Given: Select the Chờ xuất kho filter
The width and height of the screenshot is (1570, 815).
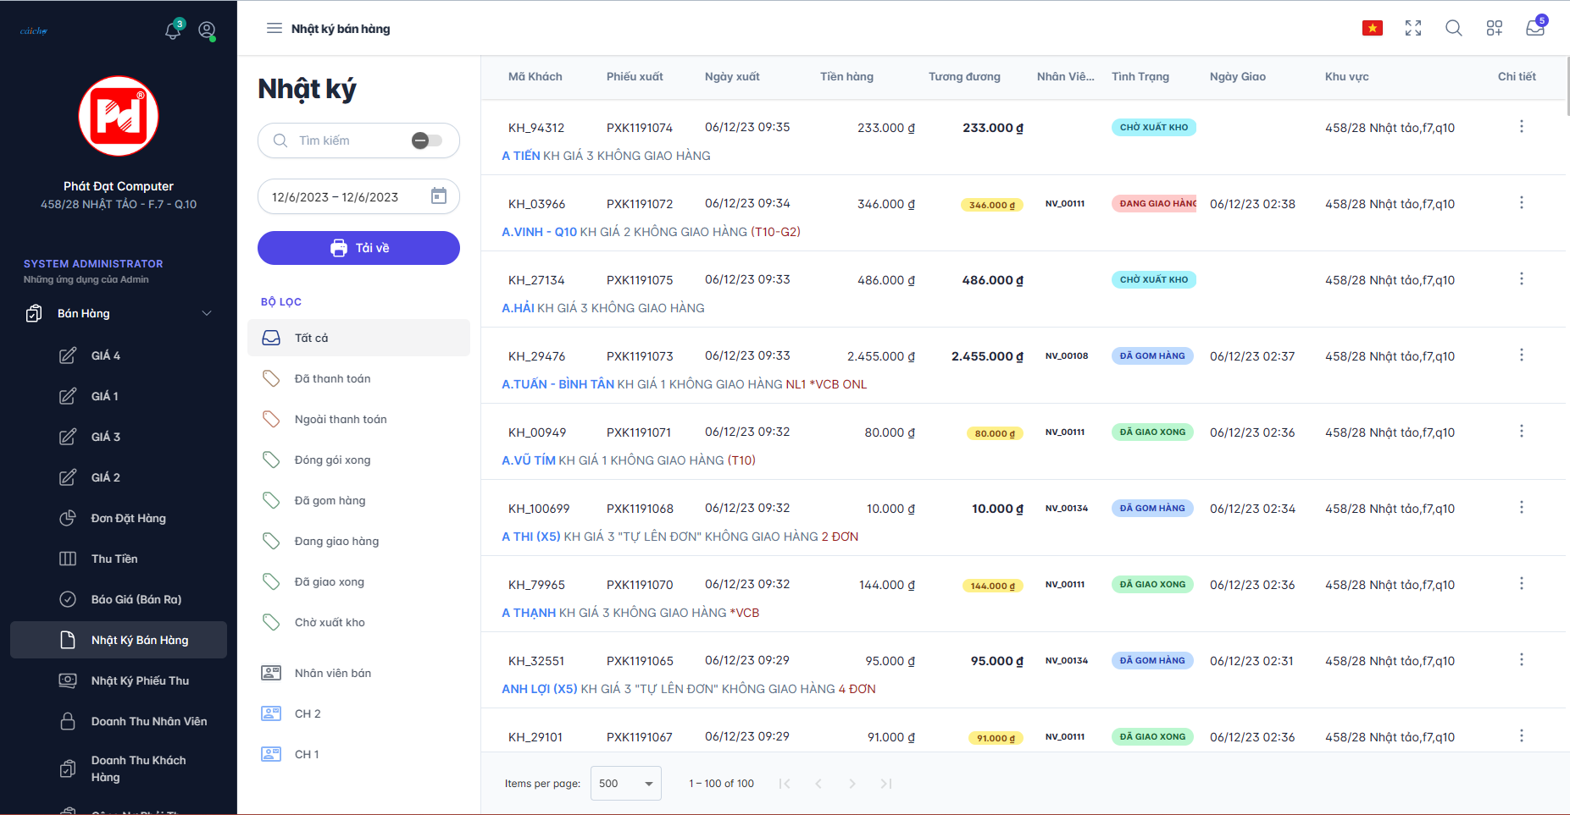Looking at the screenshot, I should [x=330, y=623].
